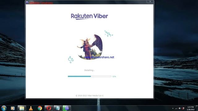Viewport: 198px width, 111px height.
Task: Click the taskbar clock showing 1:15 PM
Action: click(x=191, y=108)
